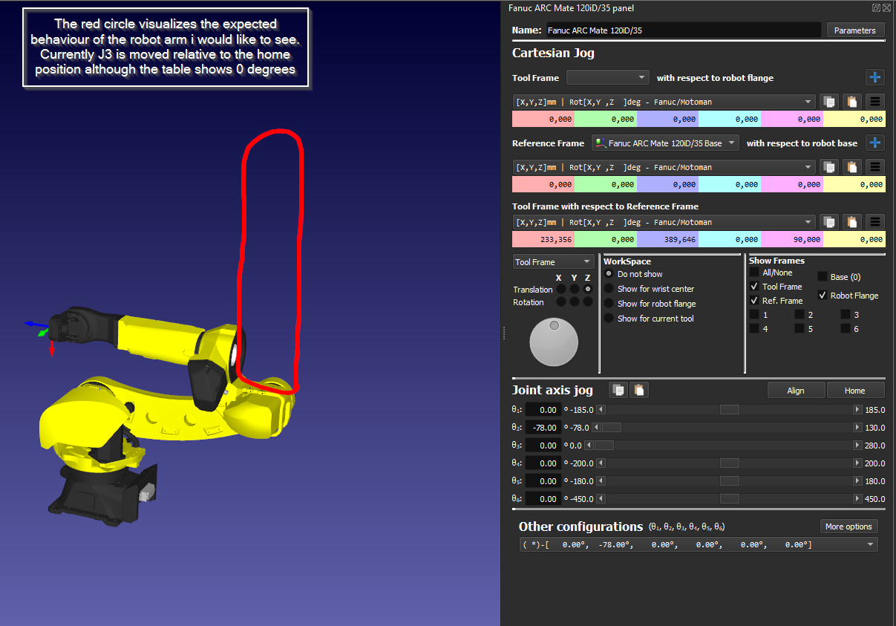This screenshot has width=896, height=626.
Task: Toggle the All/None frames checkbox
Action: point(754,273)
